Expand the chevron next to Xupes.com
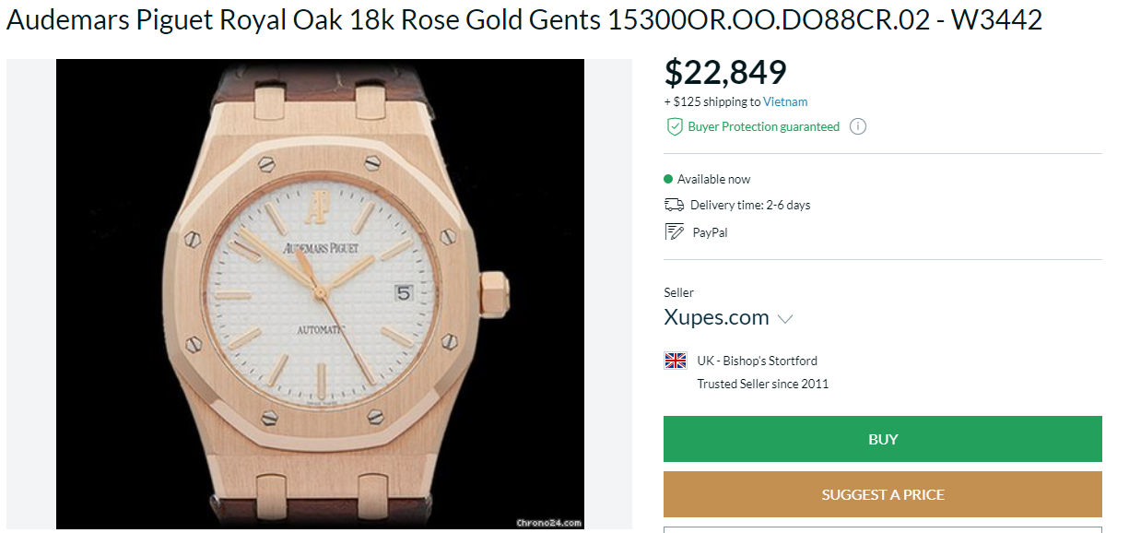Image resolution: width=1129 pixels, height=533 pixels. tap(785, 319)
